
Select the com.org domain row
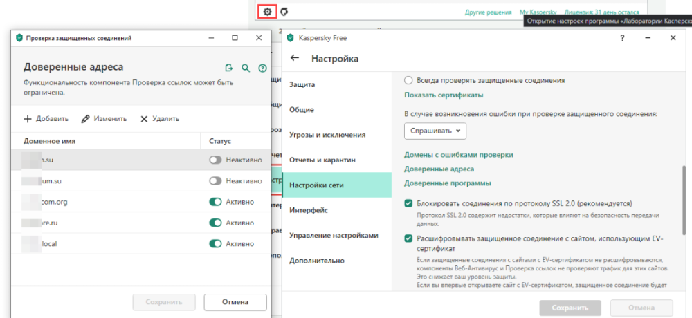pyautogui.click(x=140, y=202)
